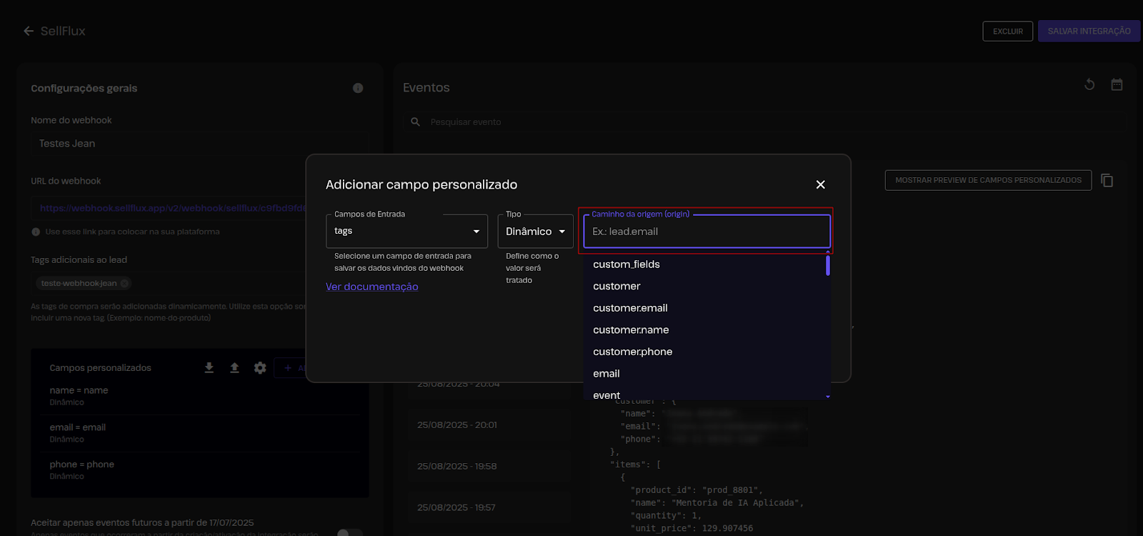Toggle accept only future events switch
Screen dimensions: 1143x536
point(349,532)
